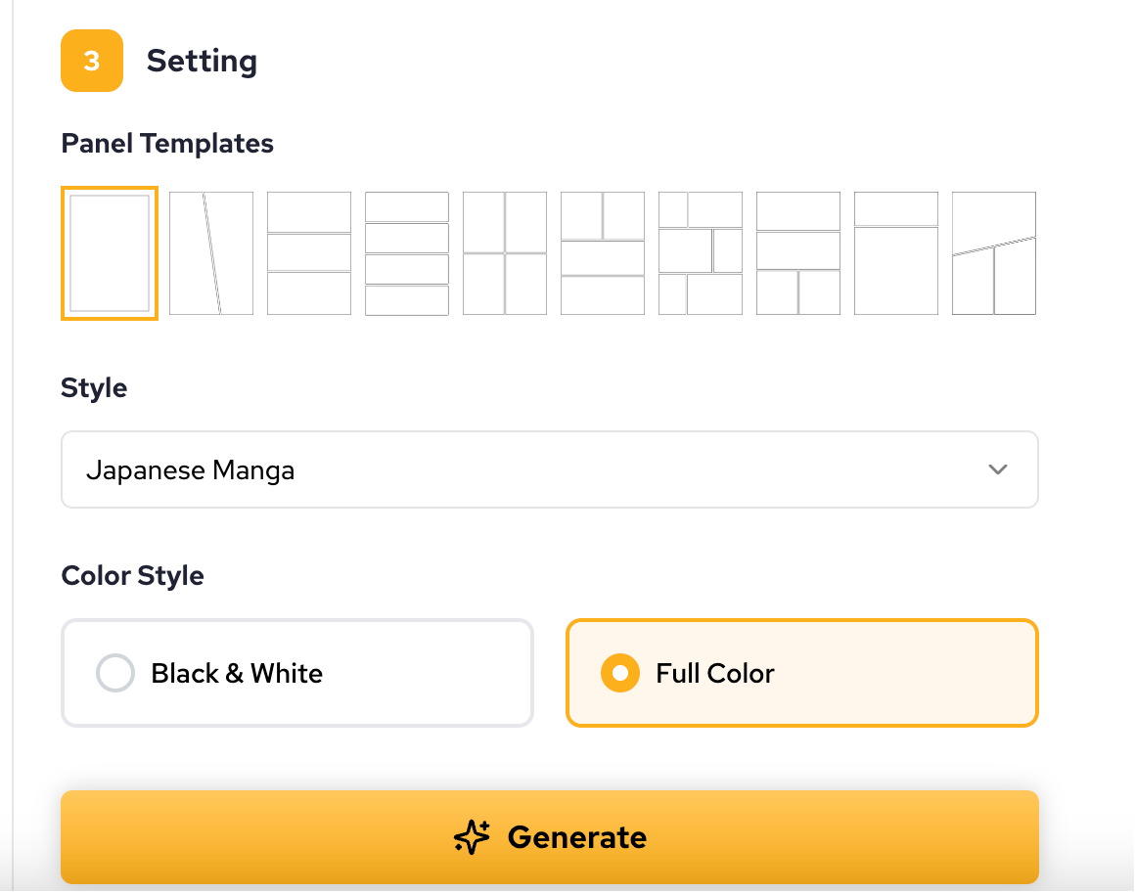Viewport: 1135px width, 892px height.
Task: Select the diagonal two-panel template
Action: coord(211,252)
